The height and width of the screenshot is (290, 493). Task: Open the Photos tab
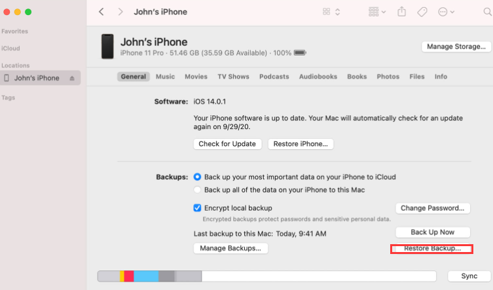388,77
